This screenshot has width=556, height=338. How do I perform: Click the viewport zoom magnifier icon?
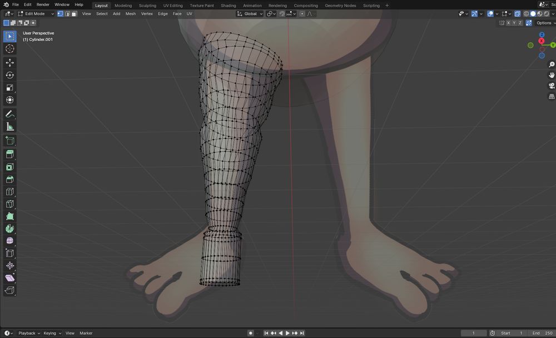(x=552, y=64)
